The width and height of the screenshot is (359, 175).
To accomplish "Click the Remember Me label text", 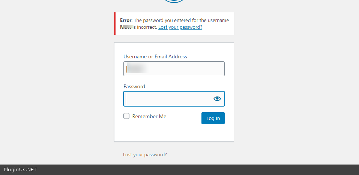I will point(149,116).
